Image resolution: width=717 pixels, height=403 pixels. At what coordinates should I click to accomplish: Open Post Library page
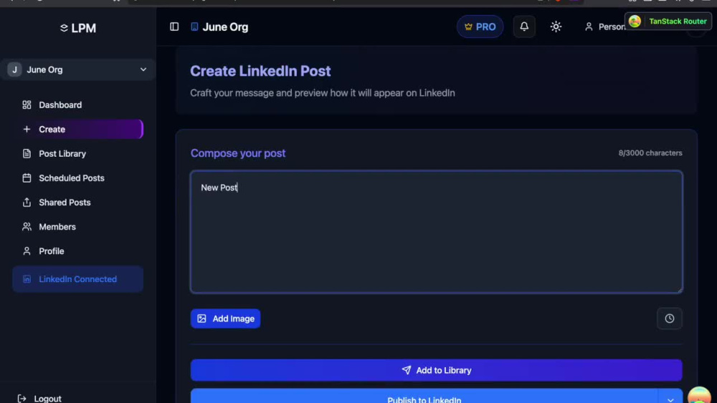click(x=77, y=154)
